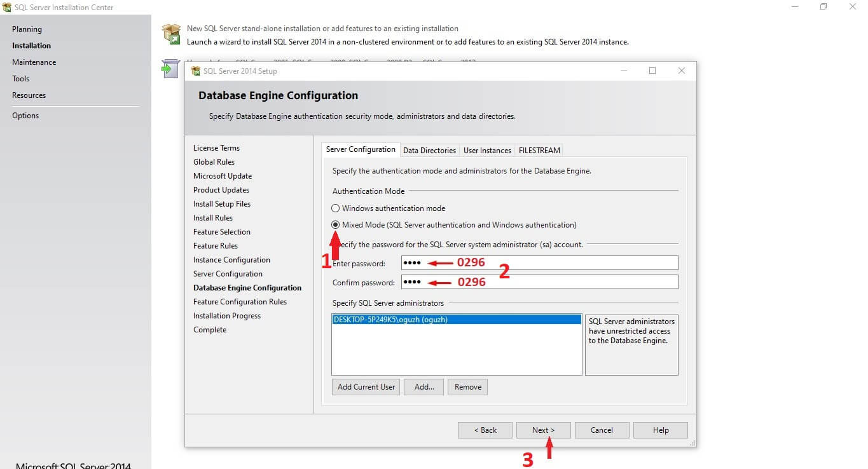
Task: Click the Confirm password field
Action: pos(539,282)
